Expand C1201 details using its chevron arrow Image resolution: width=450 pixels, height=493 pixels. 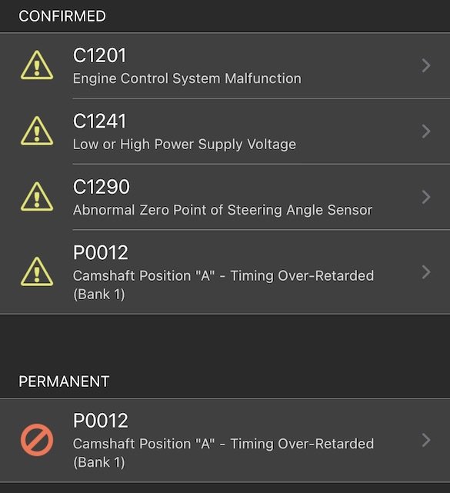pos(426,65)
